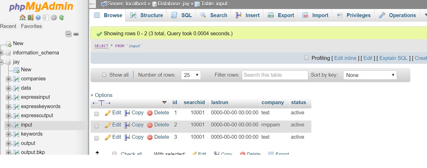The width and height of the screenshot is (427, 168).
Task: Open the column options triangle dropdown
Action: pos(164,102)
